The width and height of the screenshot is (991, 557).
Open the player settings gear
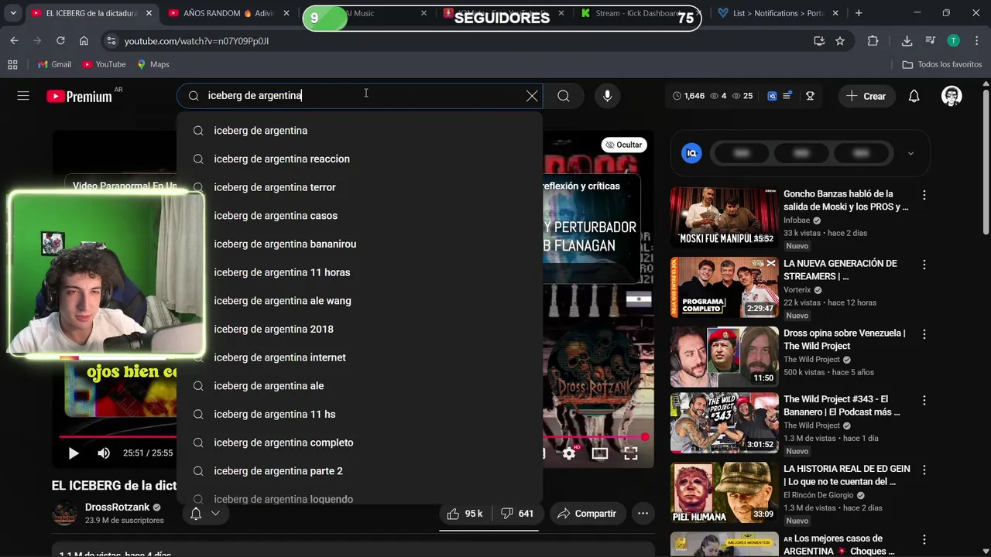[569, 453]
